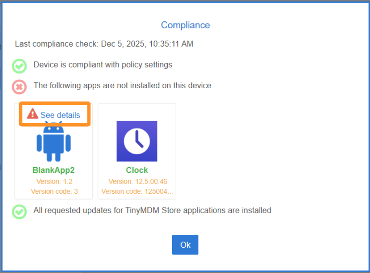Click the truncated Clock version code
The height and width of the screenshot is (273, 370).
tap(138, 191)
